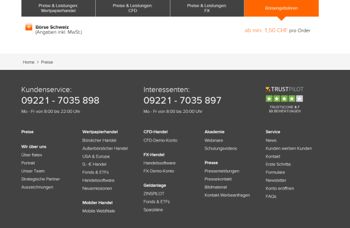Open Wertpapierhandel footer heading

pyautogui.click(x=100, y=132)
